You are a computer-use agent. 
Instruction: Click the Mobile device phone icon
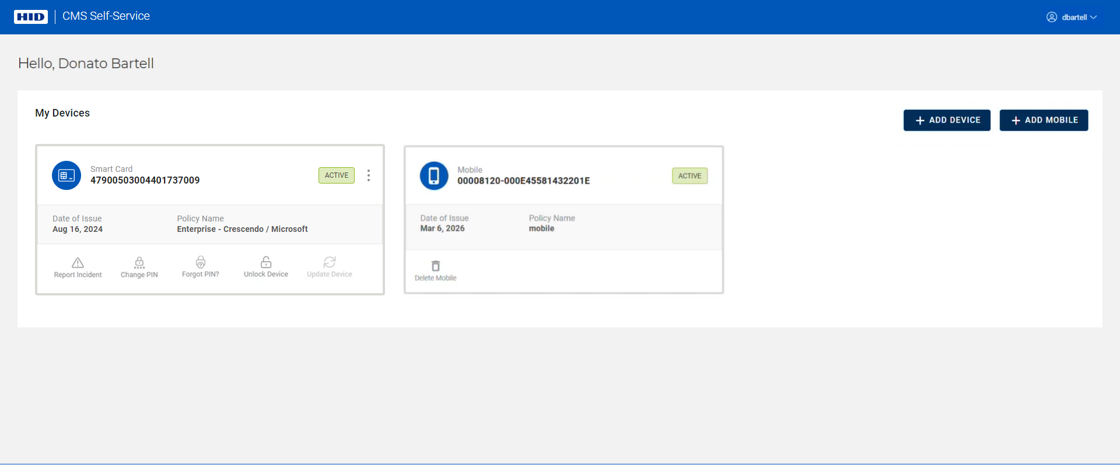434,176
